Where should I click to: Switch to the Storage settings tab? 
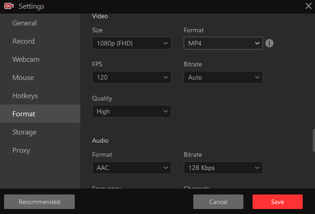point(24,132)
